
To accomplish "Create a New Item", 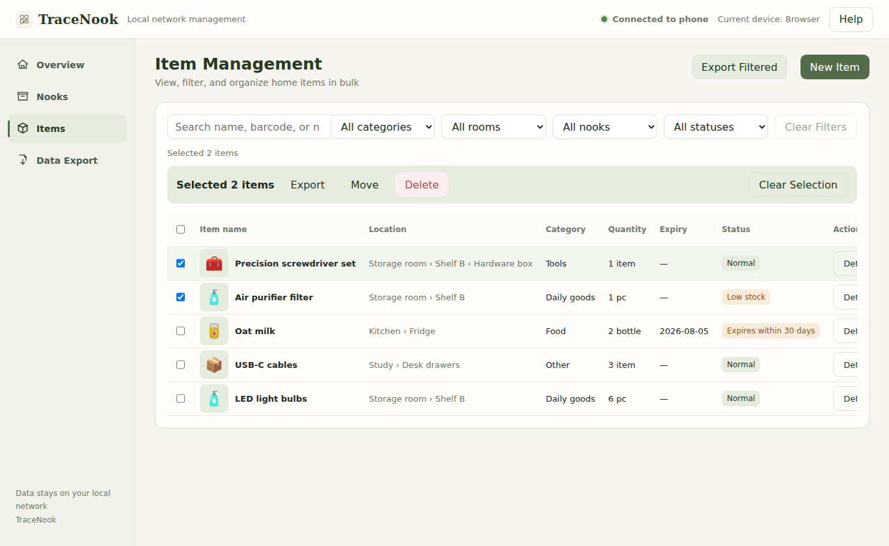I will pos(834,67).
